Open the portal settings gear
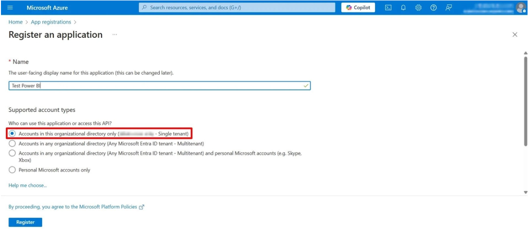 click(418, 7)
